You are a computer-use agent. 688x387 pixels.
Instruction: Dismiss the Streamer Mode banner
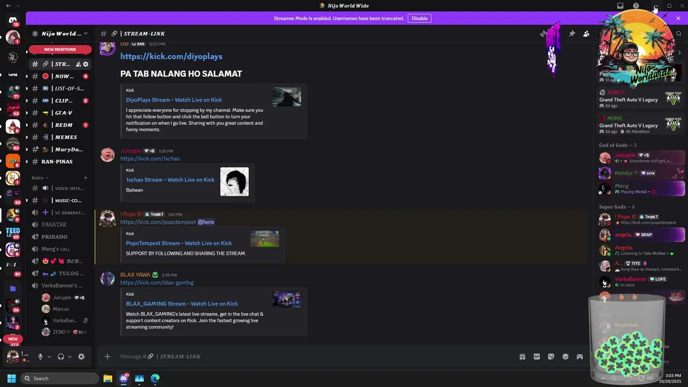678,18
